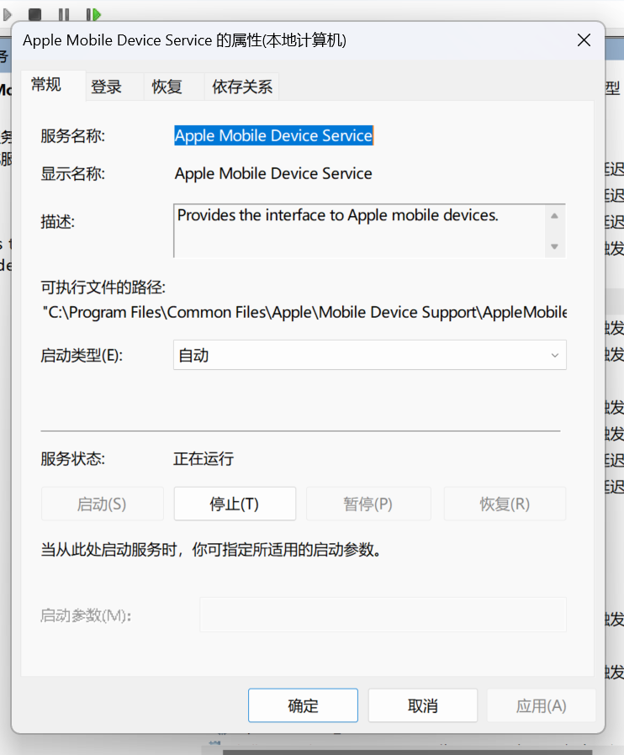Screen dimensions: 624x755
Task: Click the 恢复(R) service button
Action: click(505, 504)
